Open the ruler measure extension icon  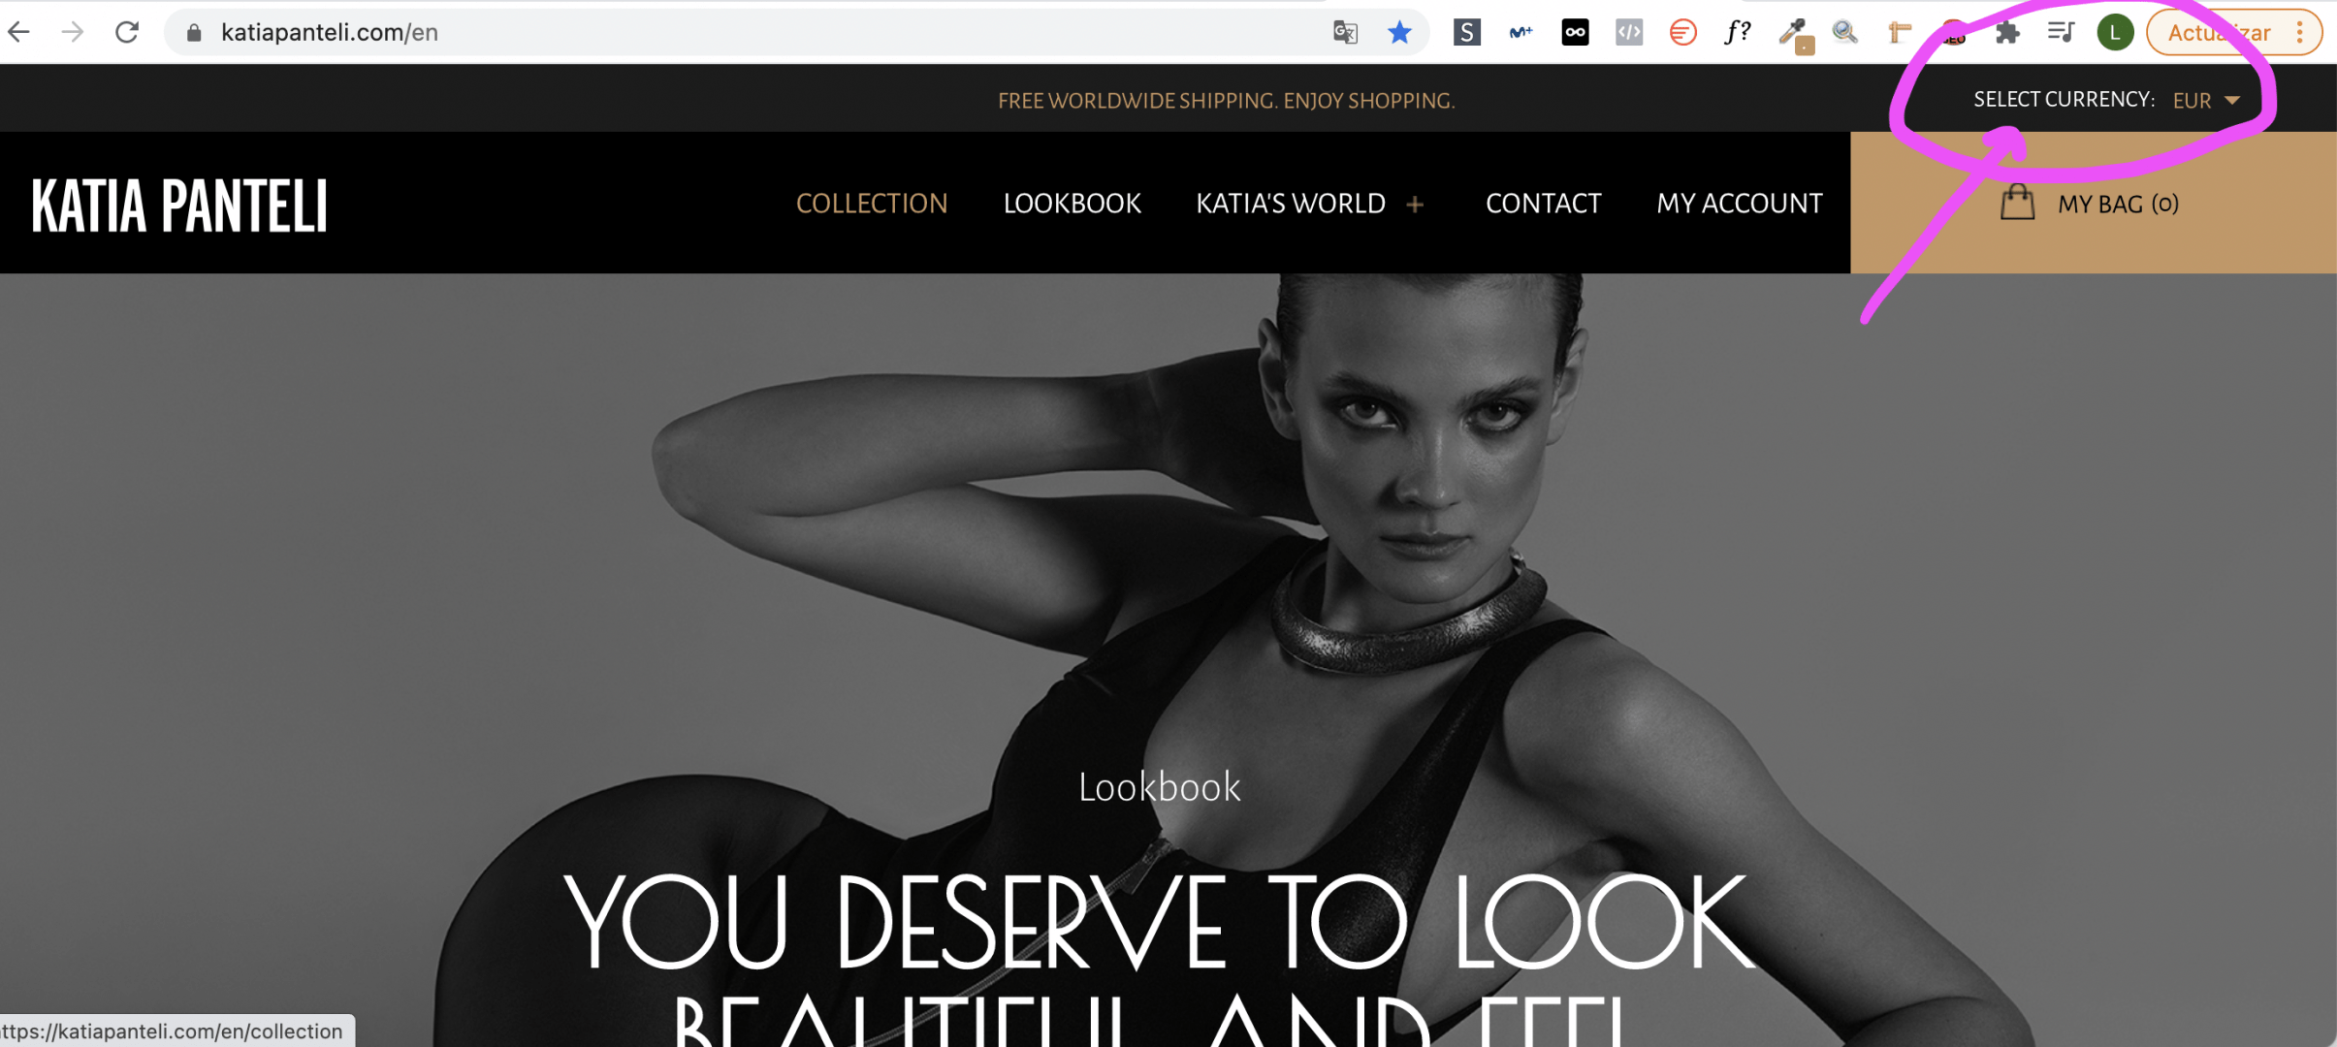click(x=1900, y=32)
